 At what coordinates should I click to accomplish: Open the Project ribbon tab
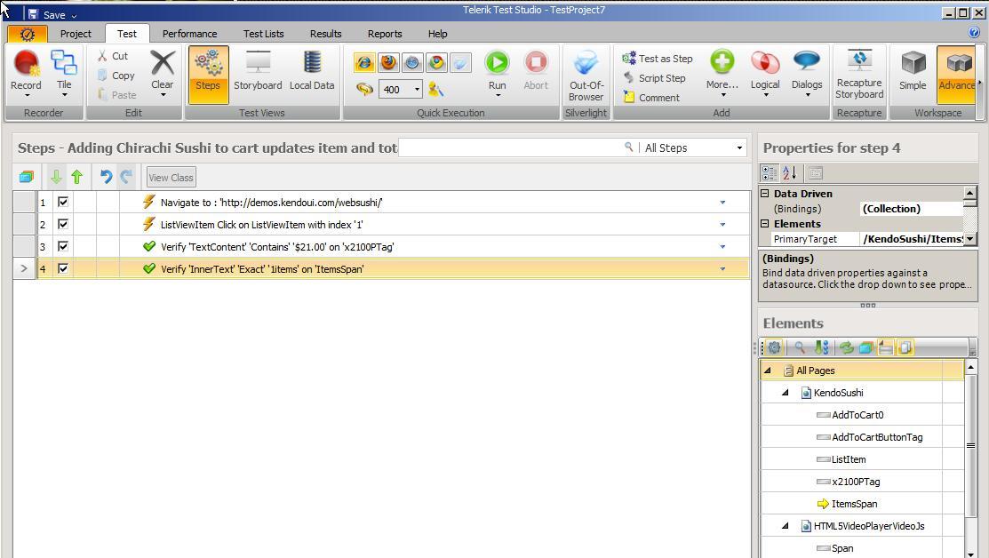pos(76,34)
